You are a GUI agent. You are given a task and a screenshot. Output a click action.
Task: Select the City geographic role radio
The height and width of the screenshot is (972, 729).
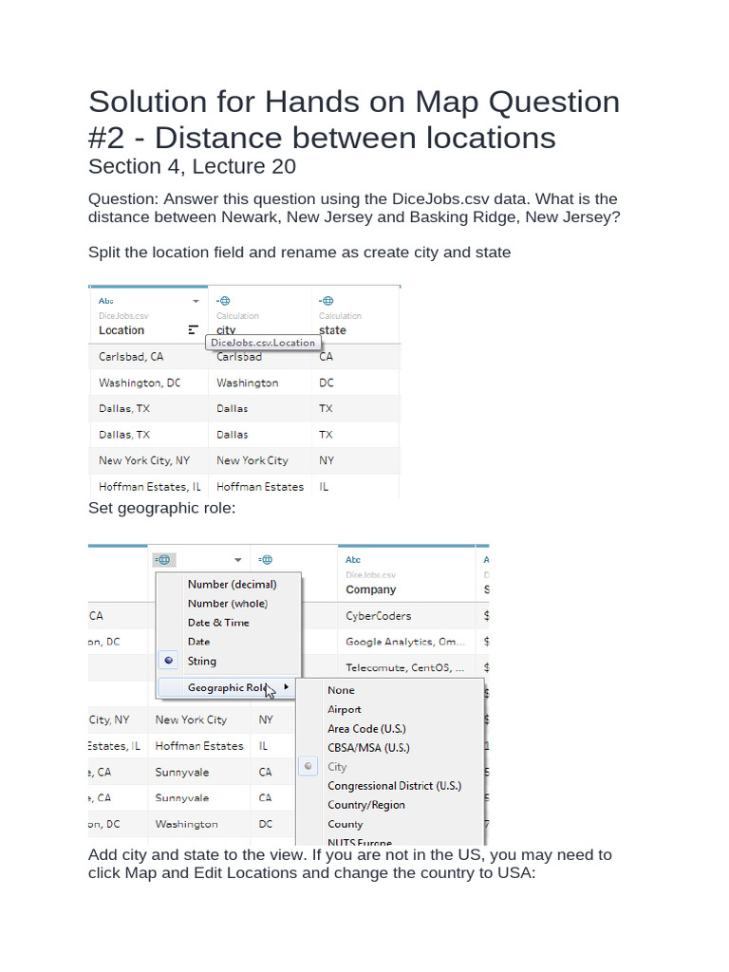(x=308, y=766)
